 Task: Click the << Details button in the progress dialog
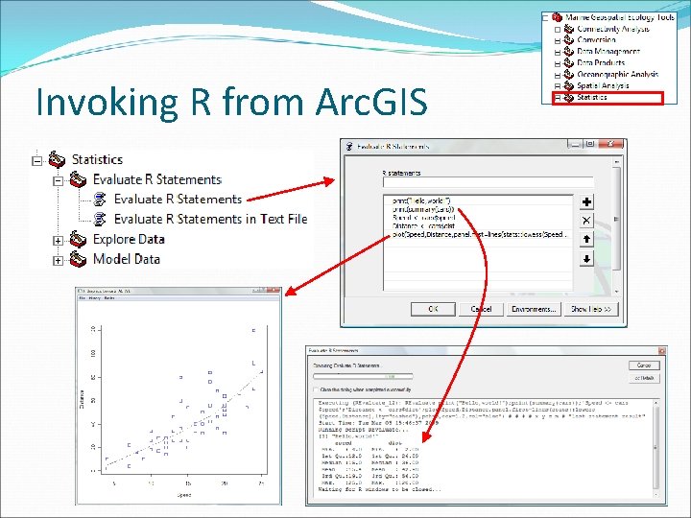pos(644,378)
